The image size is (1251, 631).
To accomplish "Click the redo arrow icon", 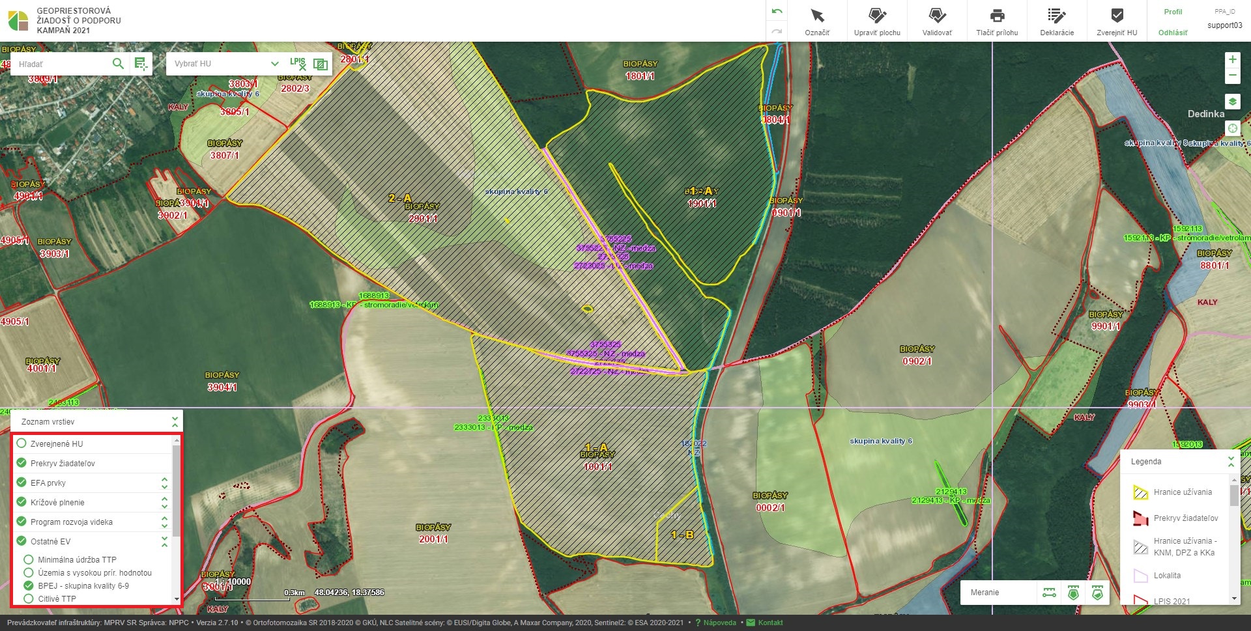I will (x=777, y=31).
